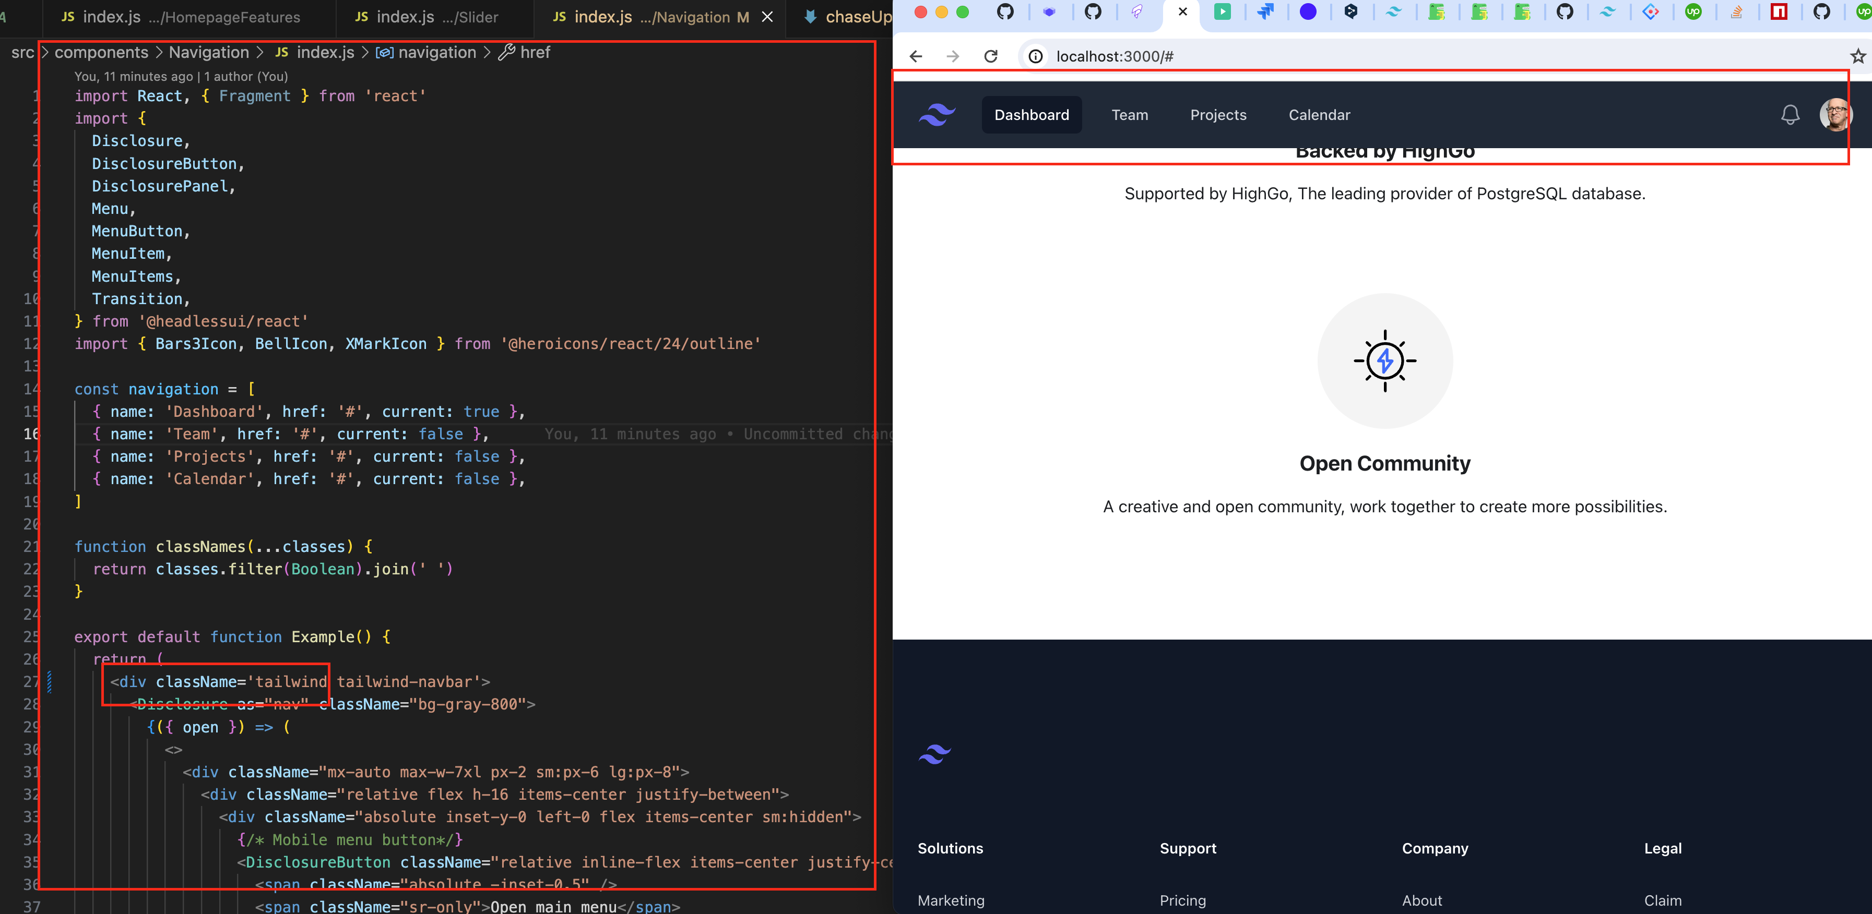Click the 'bg-gray-800' className string in code

(471, 704)
